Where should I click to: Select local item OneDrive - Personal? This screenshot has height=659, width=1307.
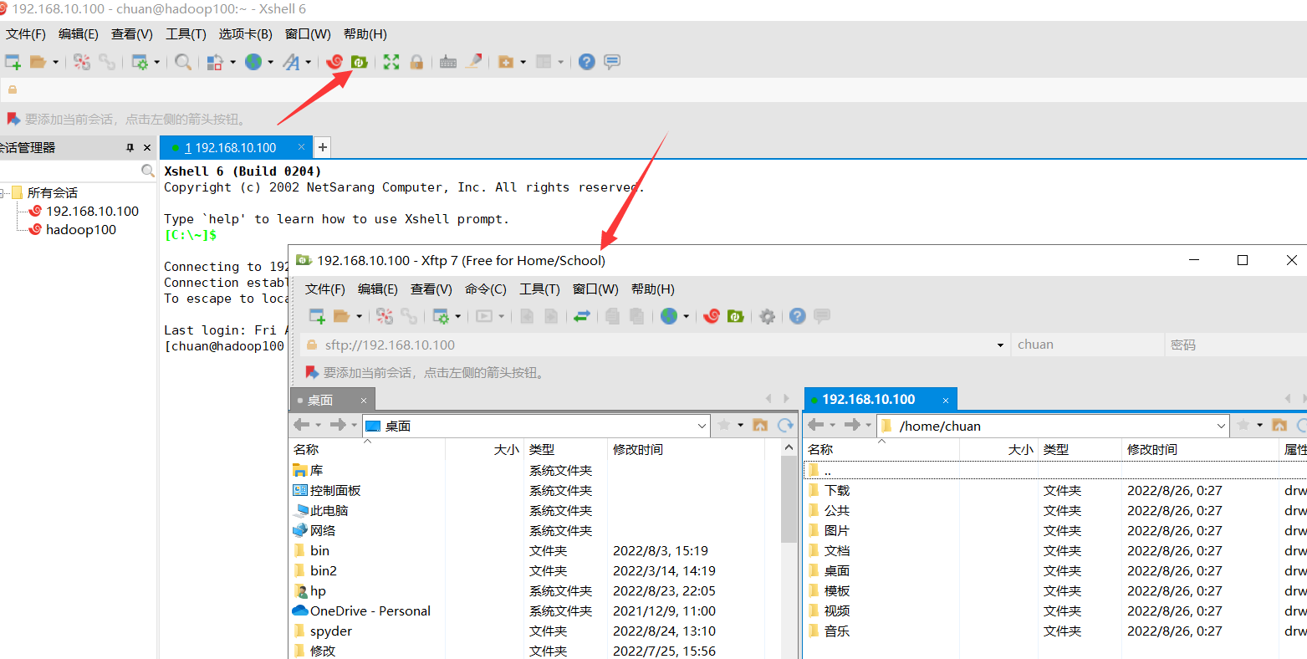pos(370,610)
